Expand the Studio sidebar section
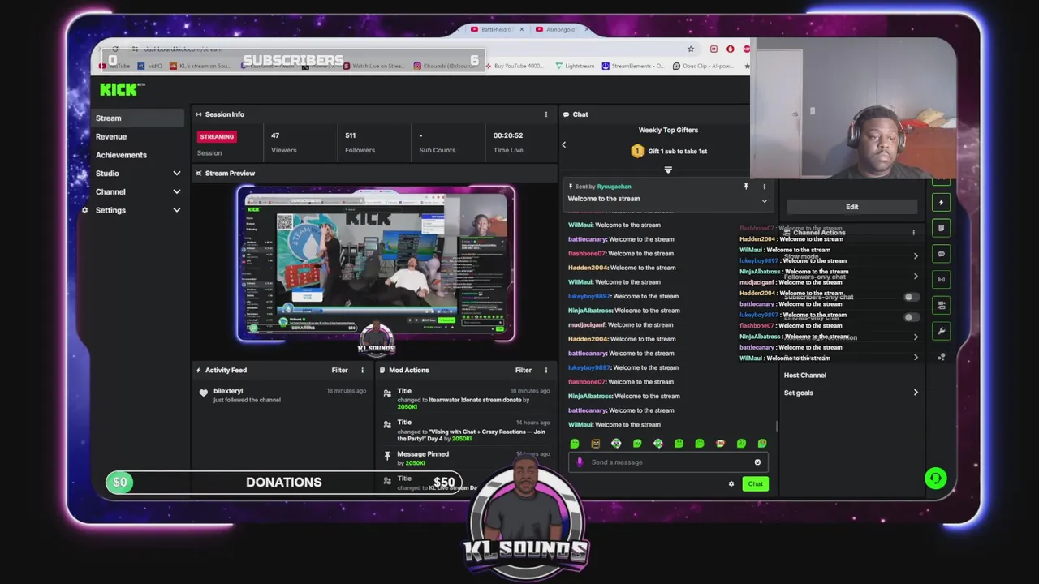The height and width of the screenshot is (584, 1039). (x=176, y=174)
